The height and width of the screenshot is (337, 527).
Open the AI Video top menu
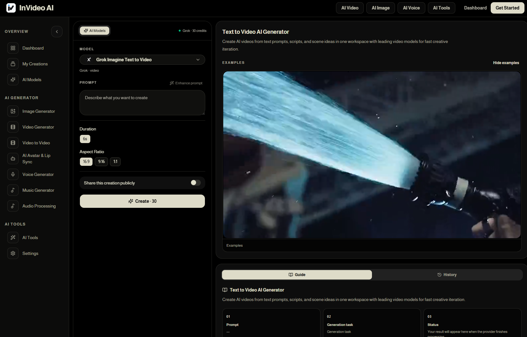pos(350,8)
